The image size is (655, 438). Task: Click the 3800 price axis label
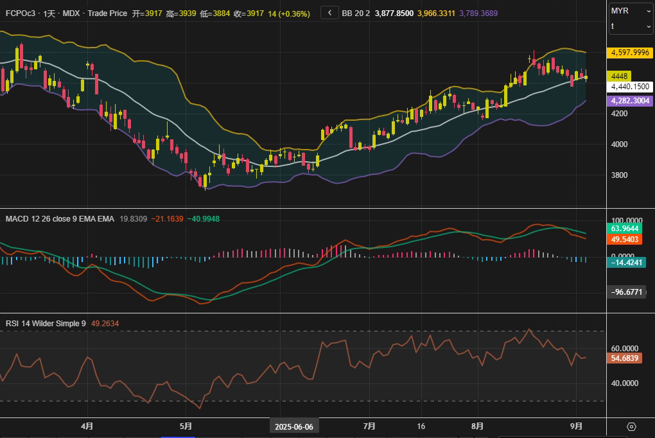[x=619, y=175]
